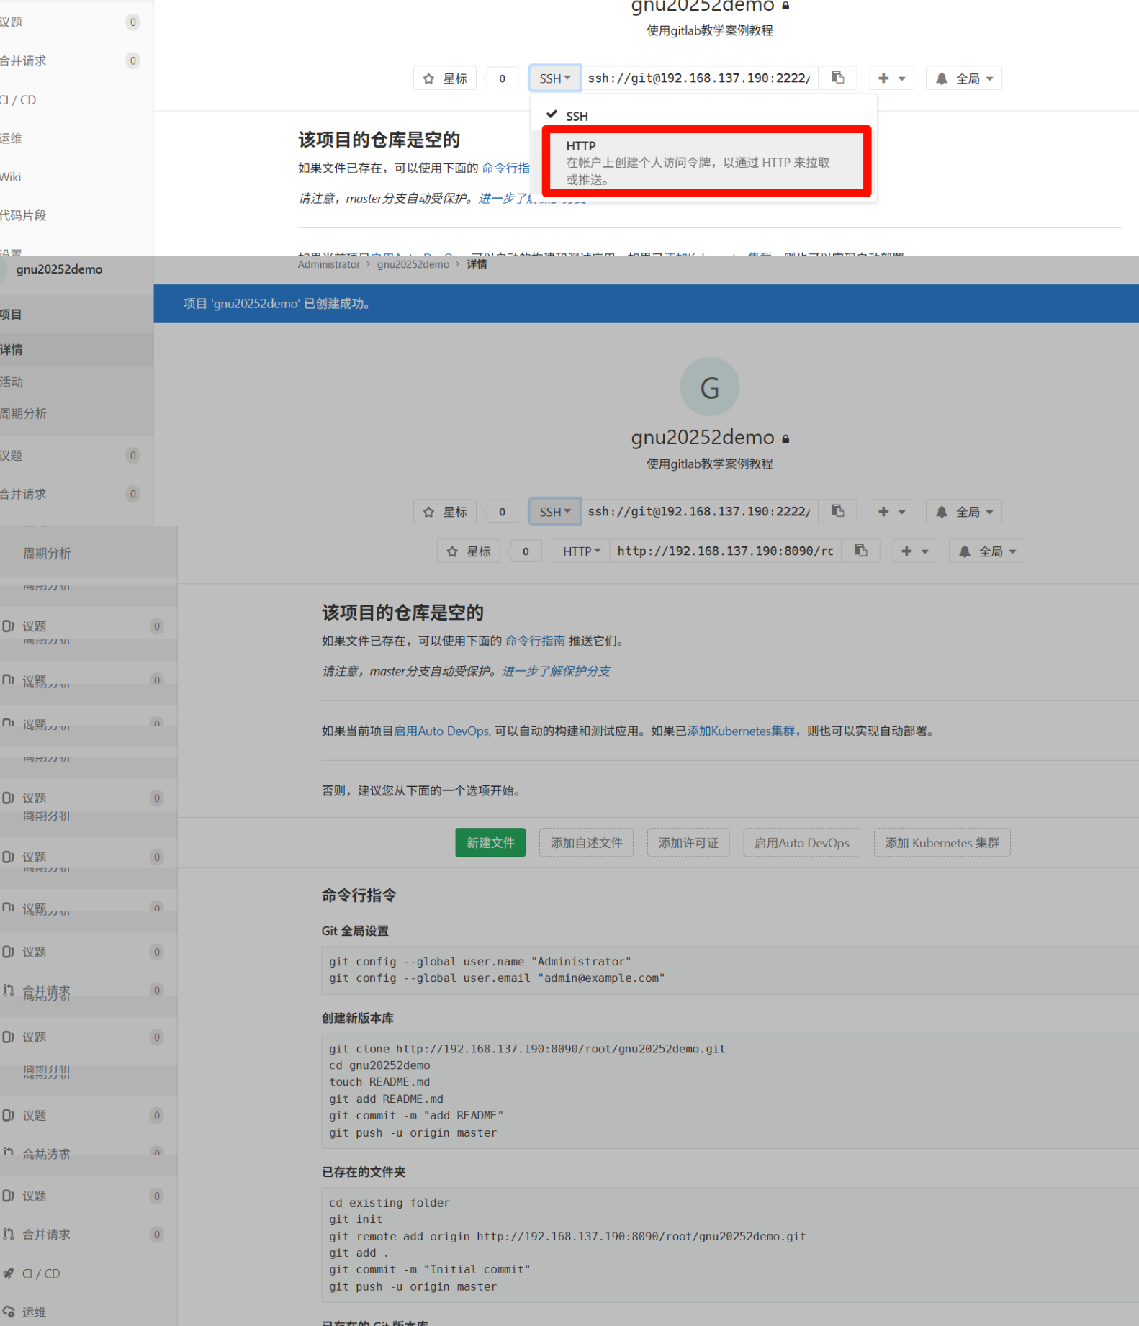Click the ssh://git@ URL field above the HTTP row
This screenshot has height=1326, width=1139.
tap(699, 511)
